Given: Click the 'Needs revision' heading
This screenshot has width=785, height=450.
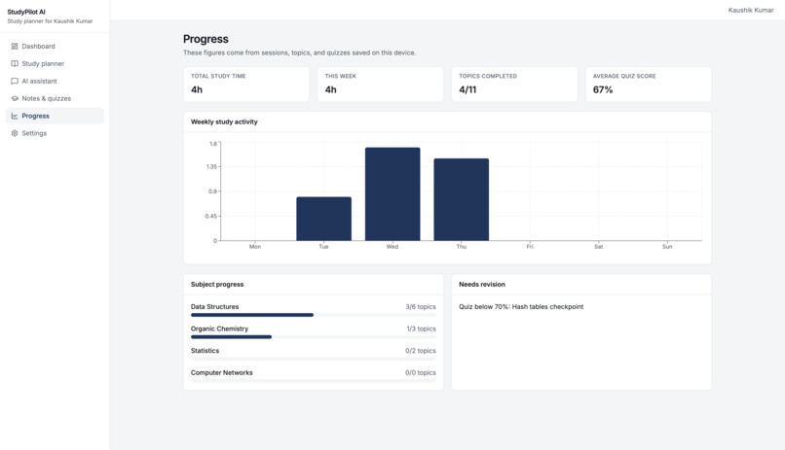Looking at the screenshot, I should pyautogui.click(x=482, y=284).
